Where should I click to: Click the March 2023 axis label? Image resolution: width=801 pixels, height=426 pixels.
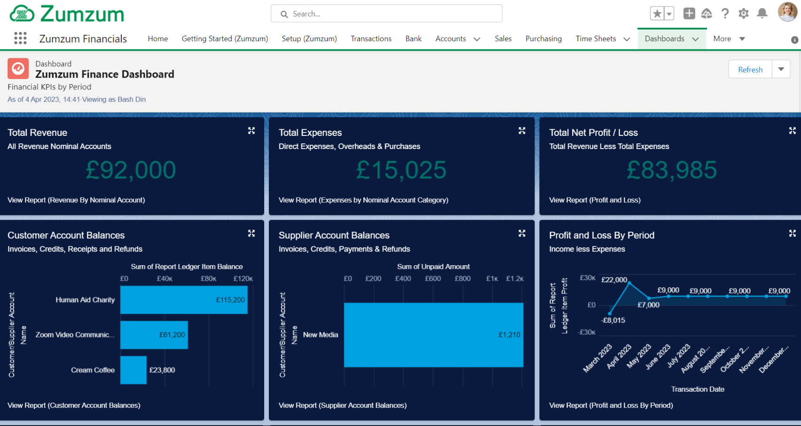(x=597, y=358)
